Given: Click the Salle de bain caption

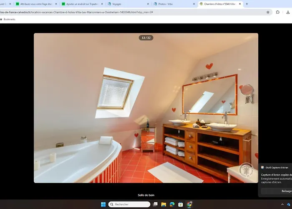Looking at the screenshot, I should [x=146, y=195].
